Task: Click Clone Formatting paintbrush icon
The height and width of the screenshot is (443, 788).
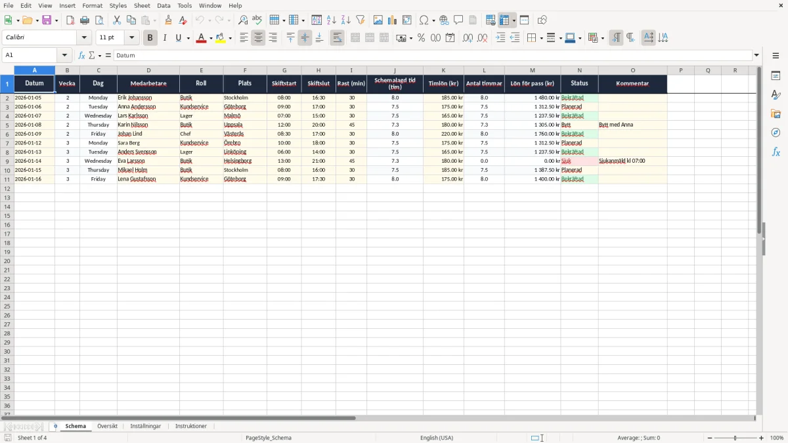Action: [x=169, y=20]
